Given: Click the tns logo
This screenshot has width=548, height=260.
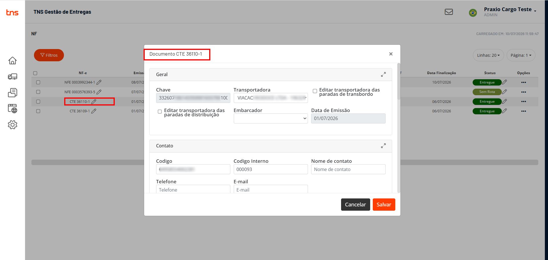Looking at the screenshot, I should coord(12,12).
